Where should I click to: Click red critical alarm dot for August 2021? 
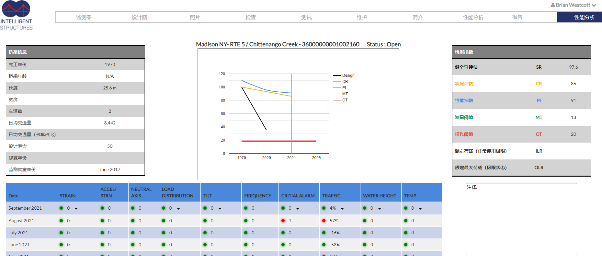click(x=283, y=221)
